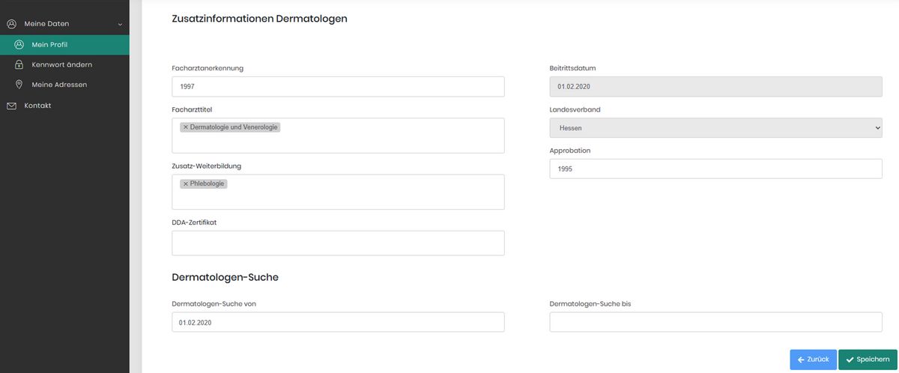This screenshot has height=373, width=899.
Task: Click the Meine Adressen location pin icon
Action: (x=19, y=85)
